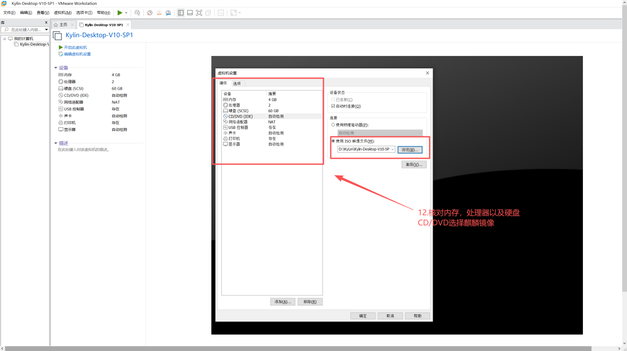Close the Kylin-Desktop-V10-SP1 tab
This screenshot has width=627, height=351.
[128, 25]
